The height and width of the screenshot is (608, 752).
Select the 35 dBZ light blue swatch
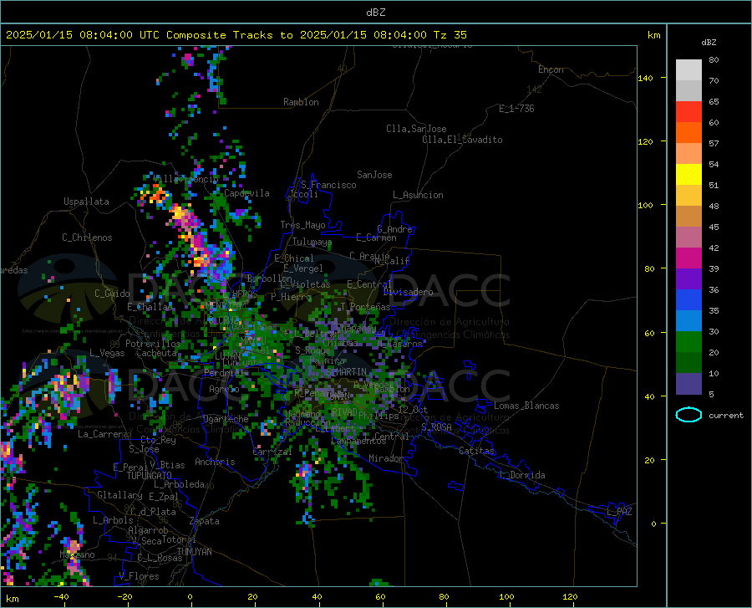point(688,321)
